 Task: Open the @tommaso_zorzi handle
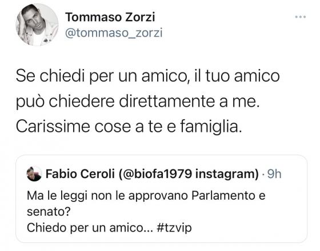click(114, 33)
